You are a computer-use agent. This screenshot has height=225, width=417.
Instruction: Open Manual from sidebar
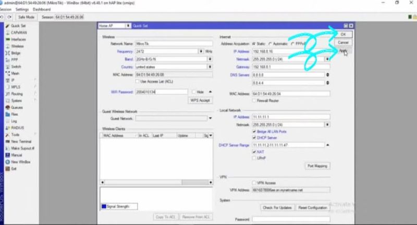(14, 155)
